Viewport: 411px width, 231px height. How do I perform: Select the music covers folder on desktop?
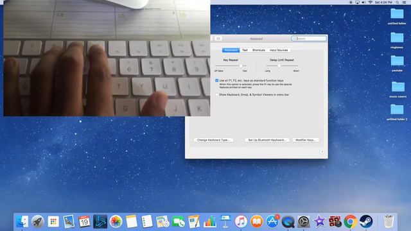pyautogui.click(x=398, y=89)
